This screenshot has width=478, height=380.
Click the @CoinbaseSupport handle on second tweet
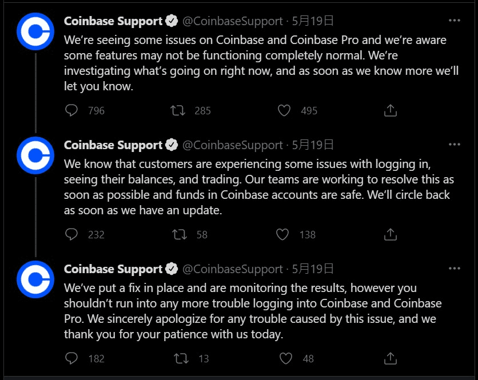point(232,145)
